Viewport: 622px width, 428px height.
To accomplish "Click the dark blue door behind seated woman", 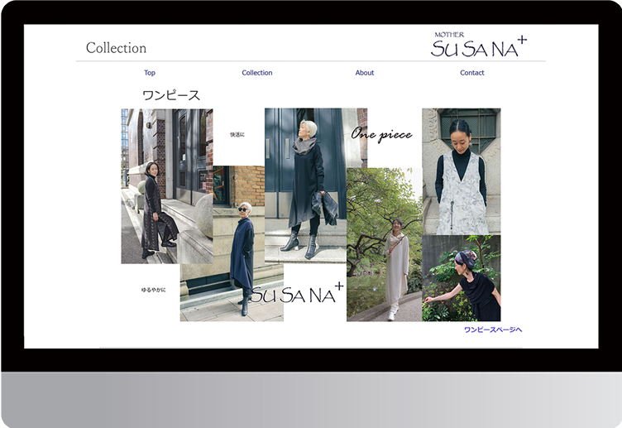I will pos(185,153).
